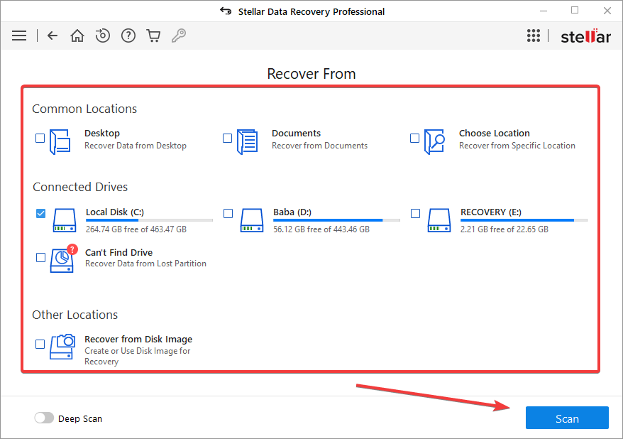Click the Local Disk (C:) drive icon
Screen dimensions: 623x439
[65, 220]
